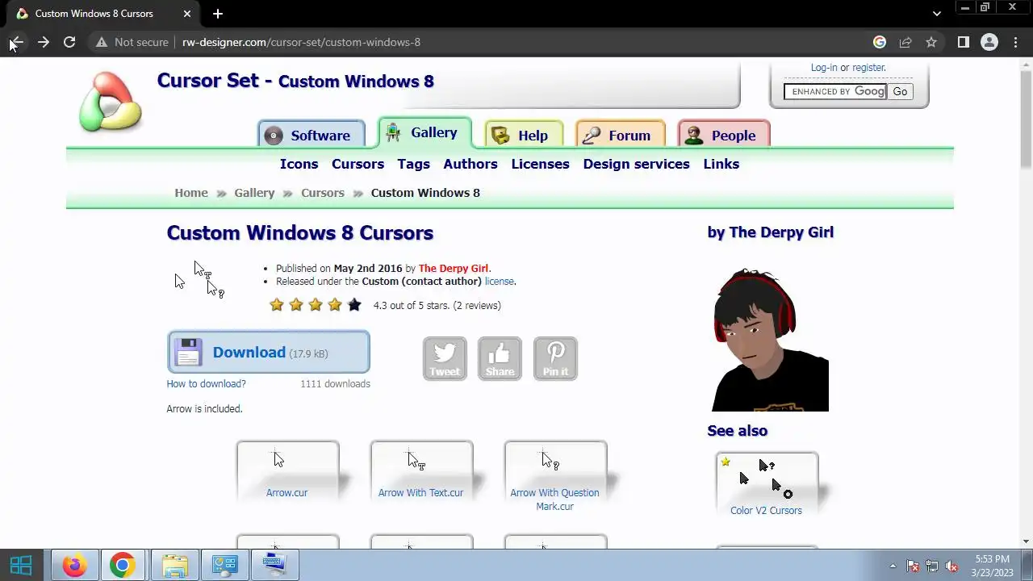This screenshot has height=581, width=1033.
Task: Open Arrow With Text.cur thumbnail
Action: pyautogui.click(x=421, y=472)
